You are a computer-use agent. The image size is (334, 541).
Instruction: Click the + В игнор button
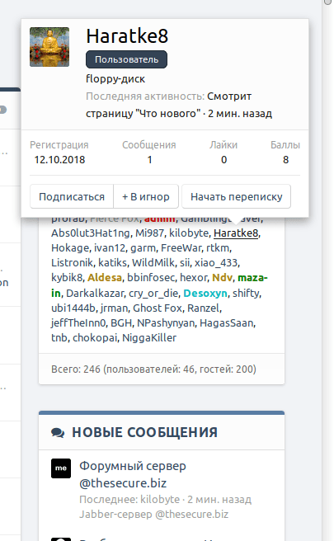point(146,196)
